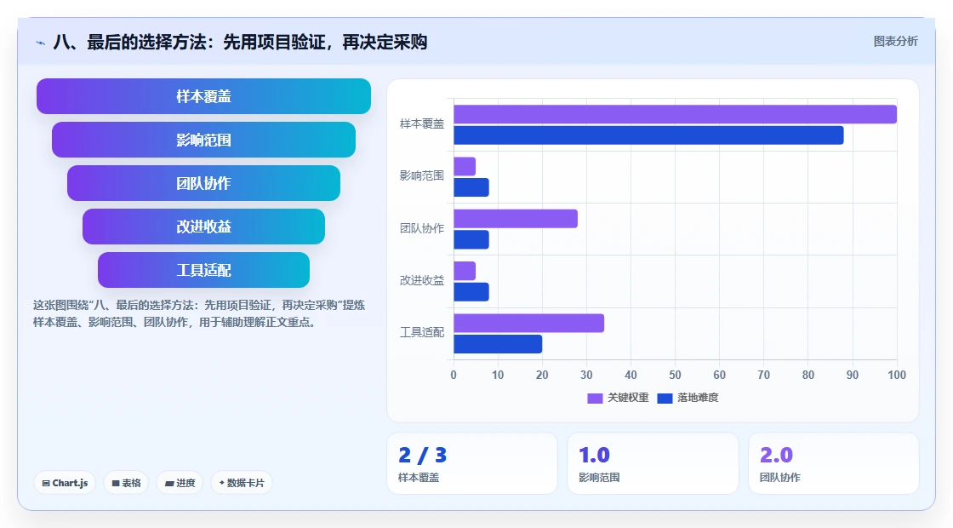953x528 pixels.
Task: Click the 工具适配 y-axis label
Action: tap(422, 333)
